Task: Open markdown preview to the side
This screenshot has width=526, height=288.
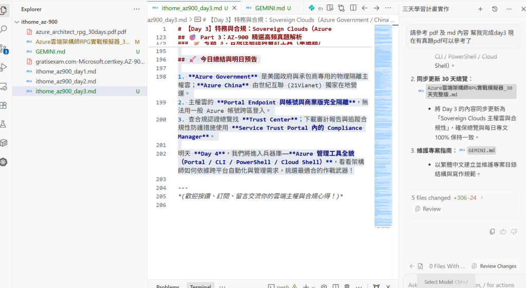Action: 330,8
